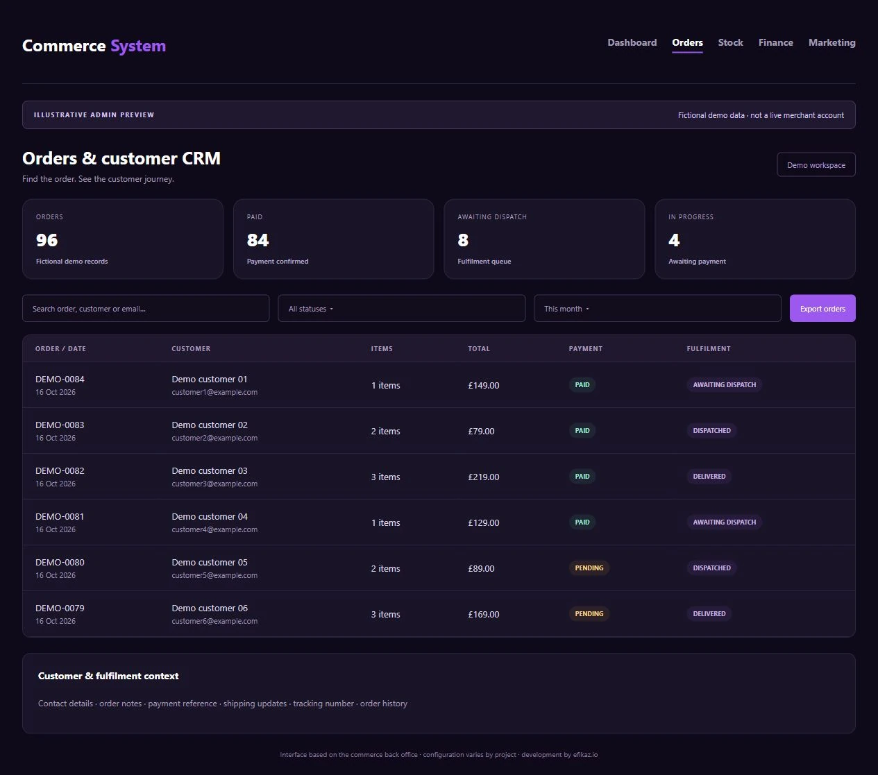The height and width of the screenshot is (775, 878).
Task: Click AWAITING DISPATCH badge for DEMO-0081
Action: 725,522
